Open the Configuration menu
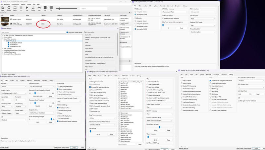Screen dimensions: 265x150 click(x=15, y=4)
